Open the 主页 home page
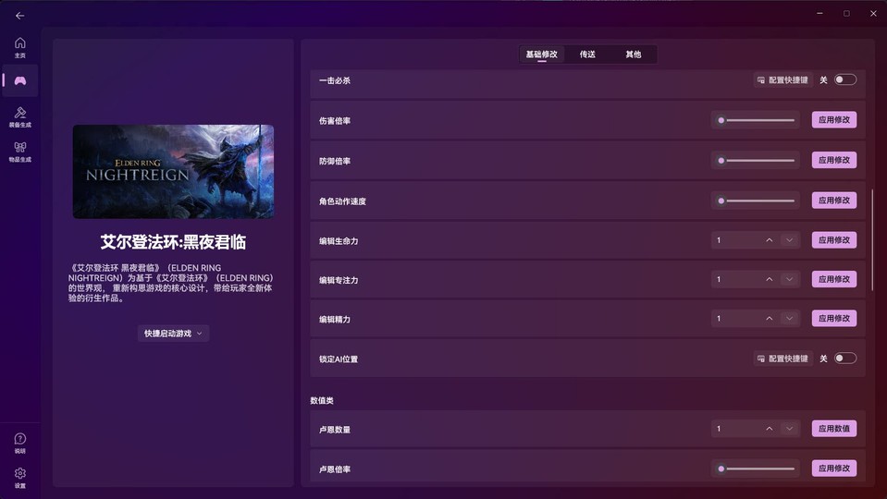This screenshot has height=499, width=887. tap(19, 47)
